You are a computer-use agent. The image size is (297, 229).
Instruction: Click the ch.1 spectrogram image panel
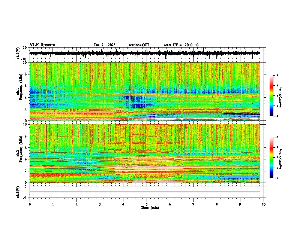[145, 91]
